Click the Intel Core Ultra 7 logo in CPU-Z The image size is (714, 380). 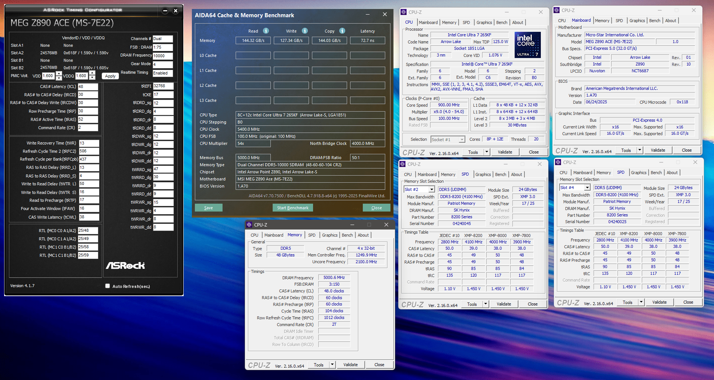528,45
